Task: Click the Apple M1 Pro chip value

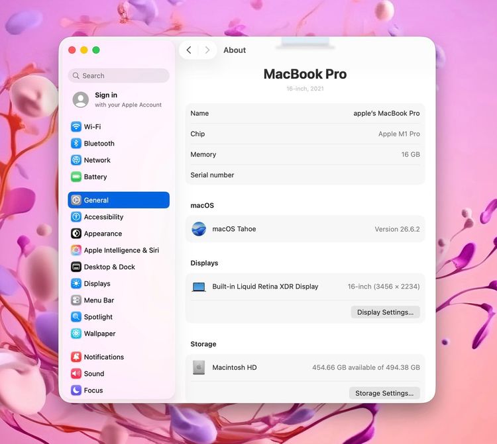Action: click(399, 134)
